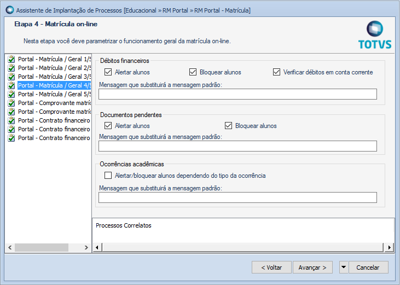This screenshot has height=285, width=400.
Task: Click the TOTVS logo in the header
Action: click(x=375, y=35)
